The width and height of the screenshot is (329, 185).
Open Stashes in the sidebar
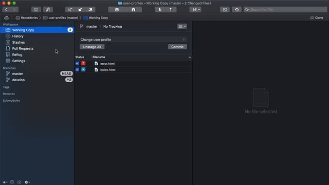37,42
